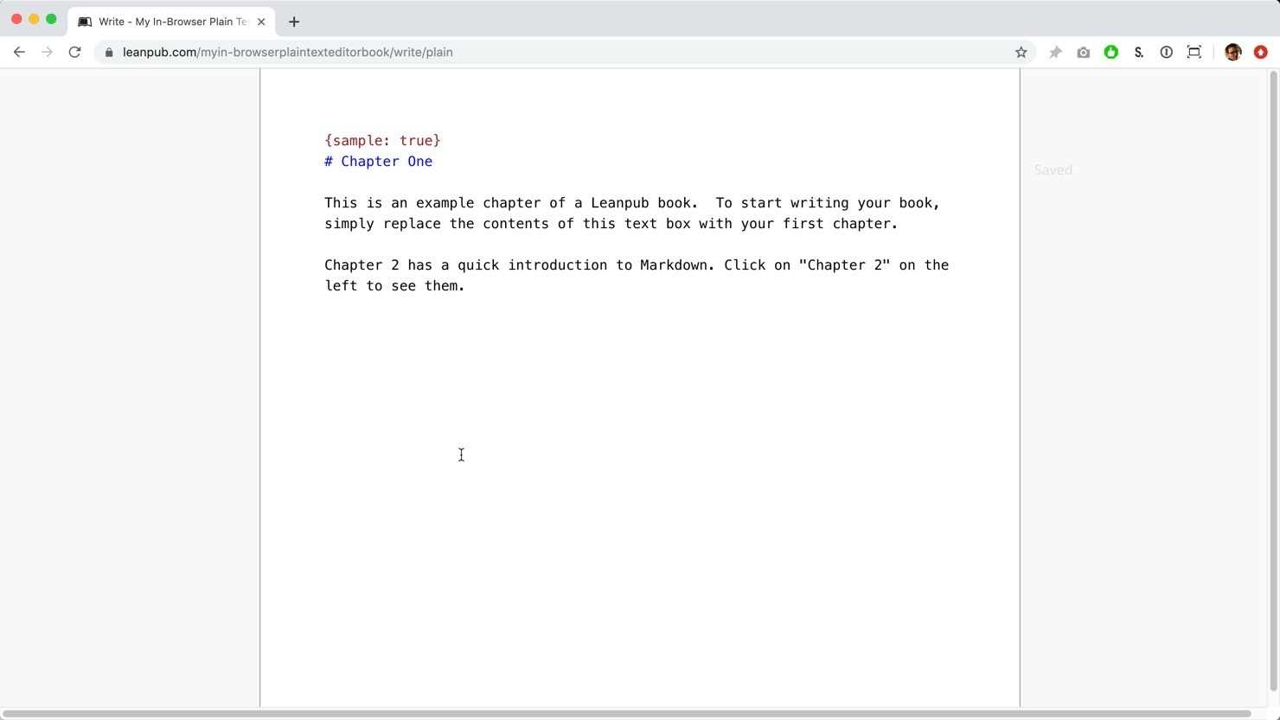Click the red up-arrow update icon
This screenshot has height=720, width=1280.
pos(1261,53)
